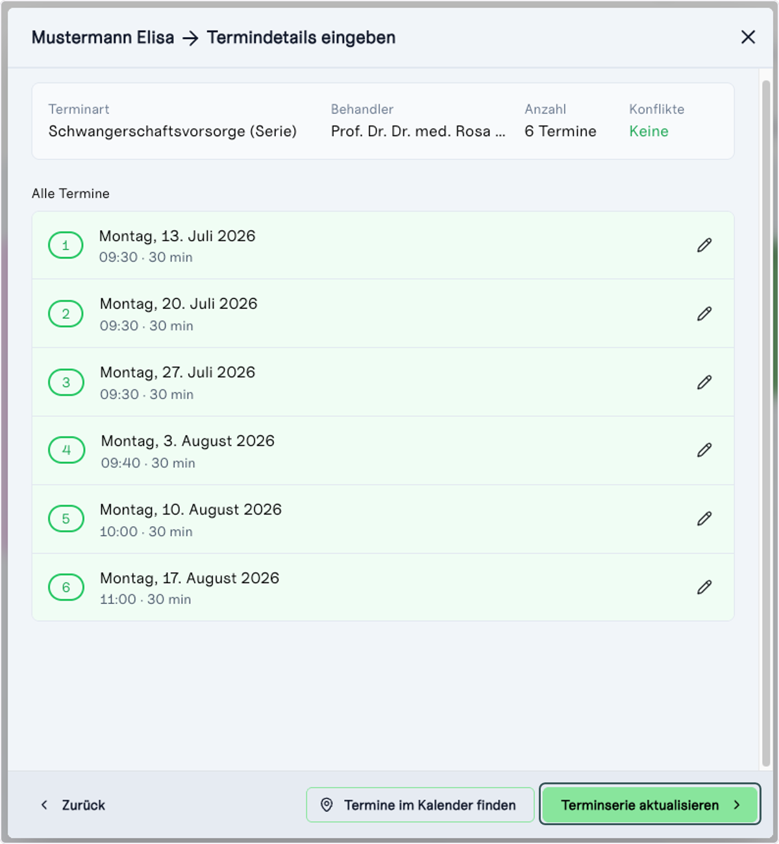Viewport: 779px width, 844px height.
Task: Click Schwangerschaftsvorsorge (Serie) value
Action: (x=173, y=132)
